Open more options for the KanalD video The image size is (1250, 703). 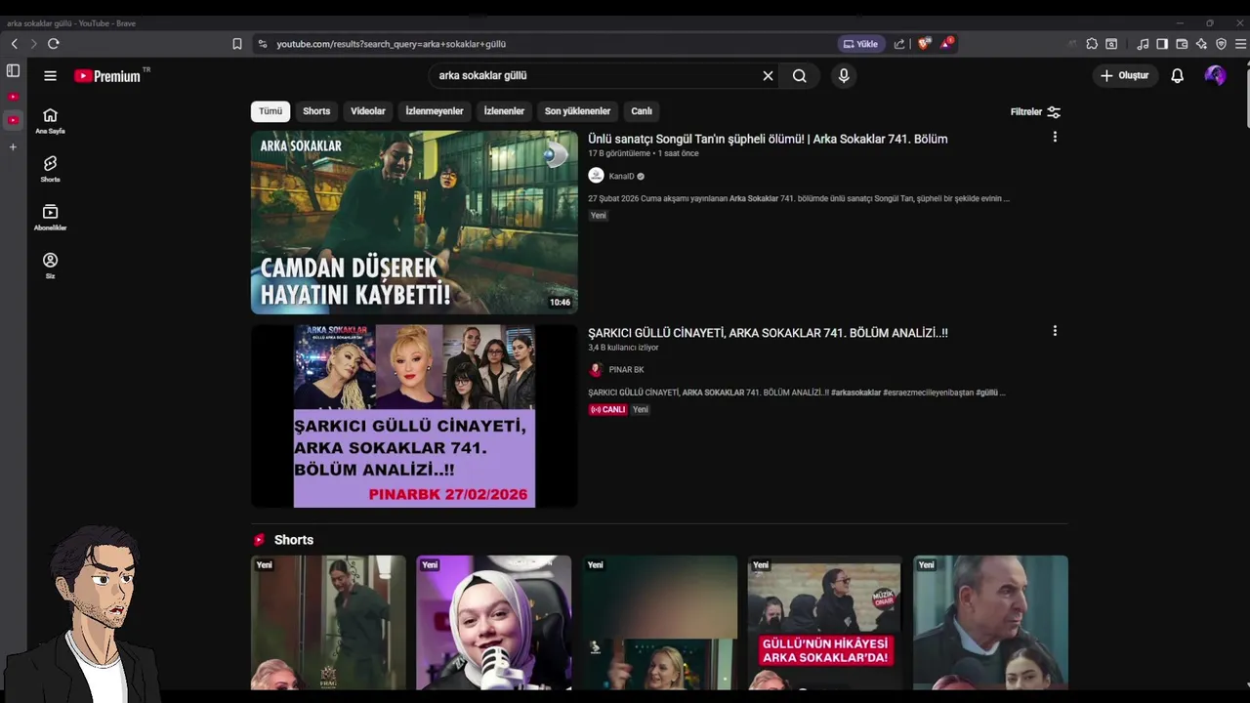(1055, 138)
